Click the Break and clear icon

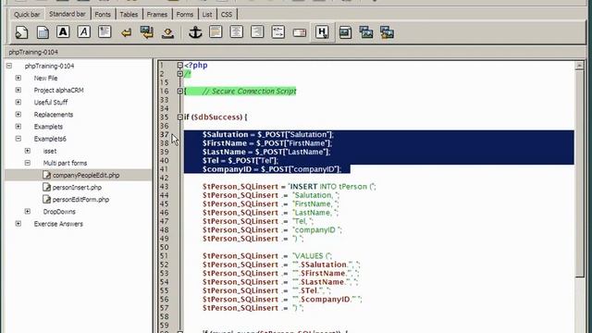point(147,32)
